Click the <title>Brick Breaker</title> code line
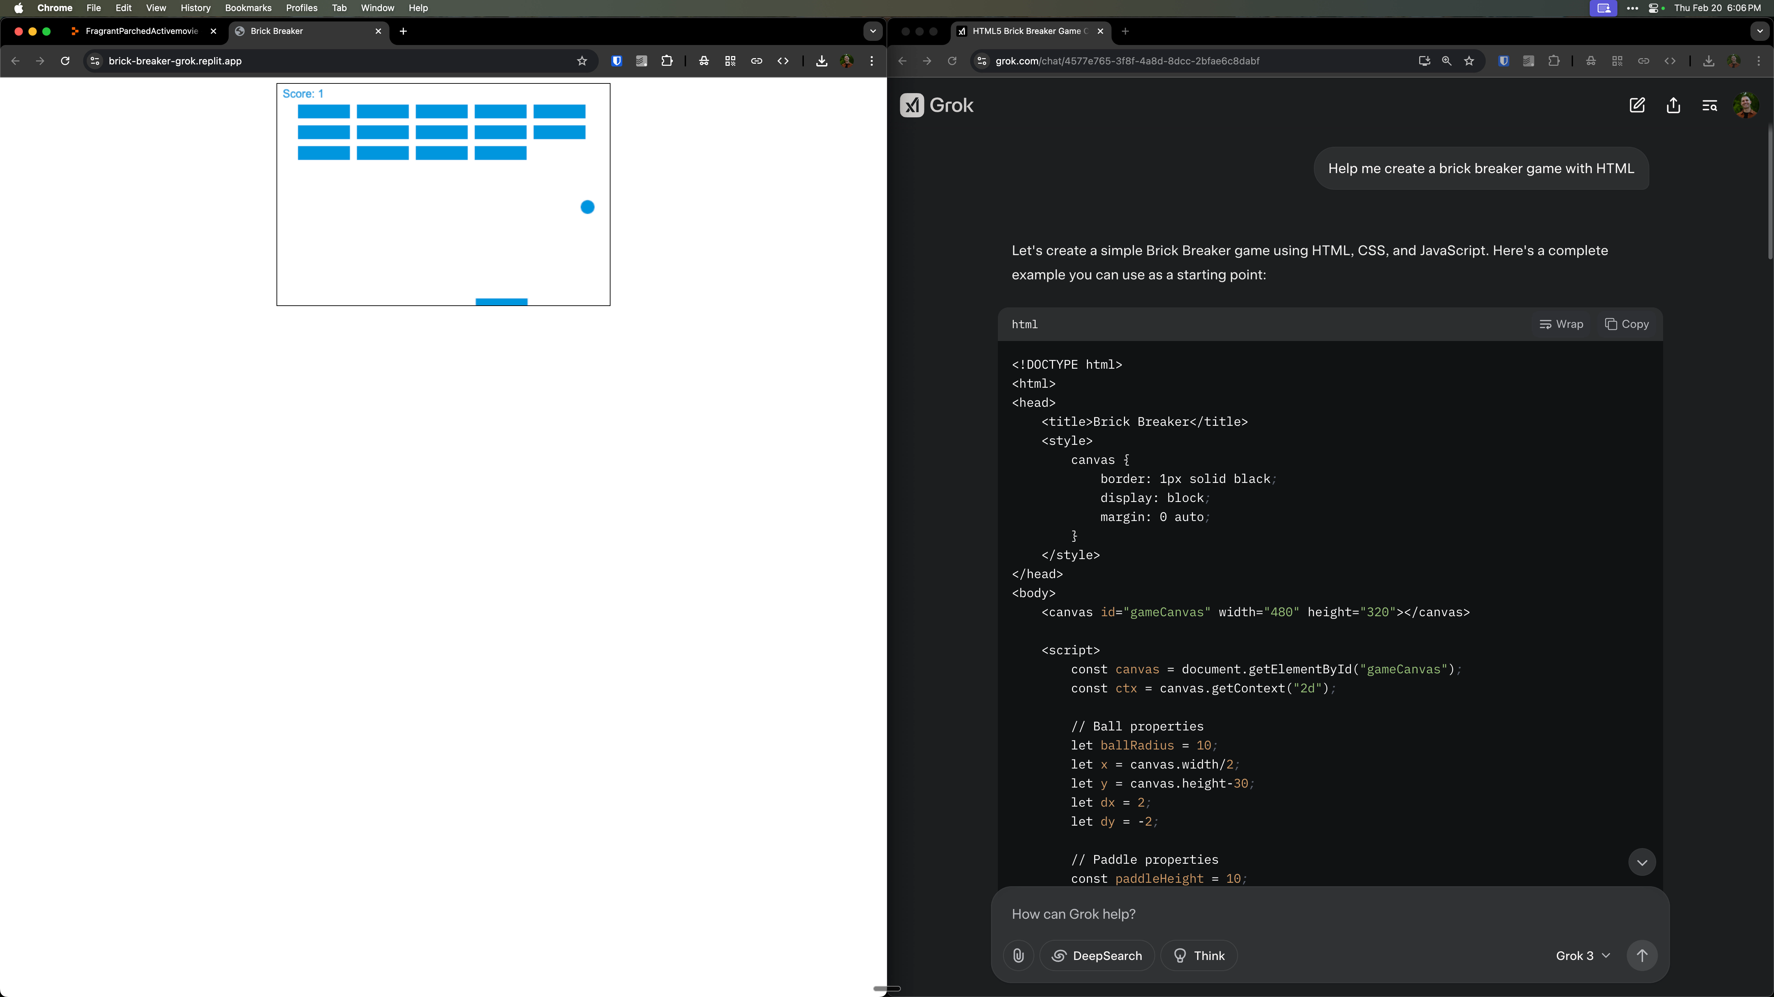 pyautogui.click(x=1144, y=422)
